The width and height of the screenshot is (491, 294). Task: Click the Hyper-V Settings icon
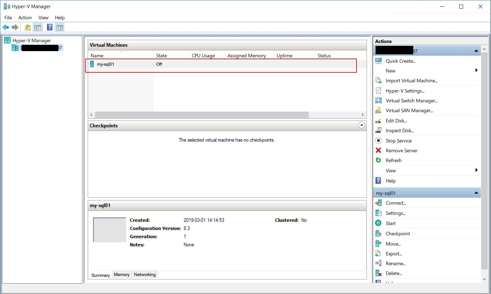[378, 91]
